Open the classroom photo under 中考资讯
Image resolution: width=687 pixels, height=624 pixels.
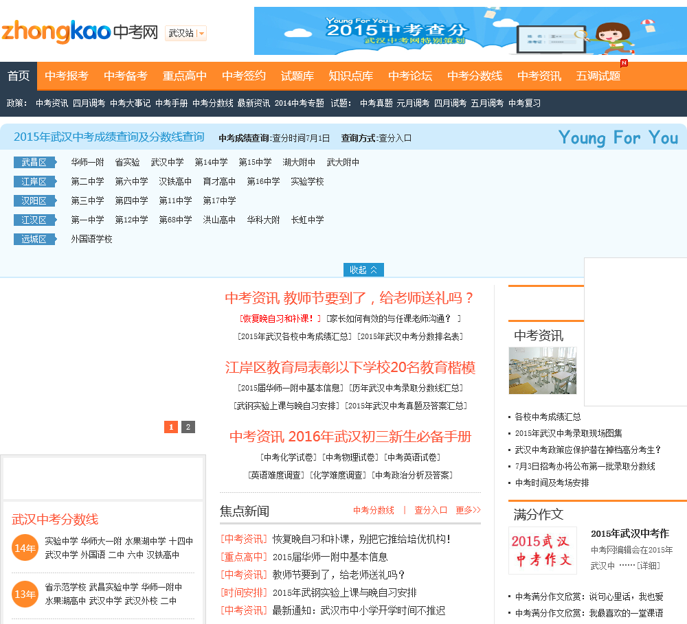tap(543, 371)
